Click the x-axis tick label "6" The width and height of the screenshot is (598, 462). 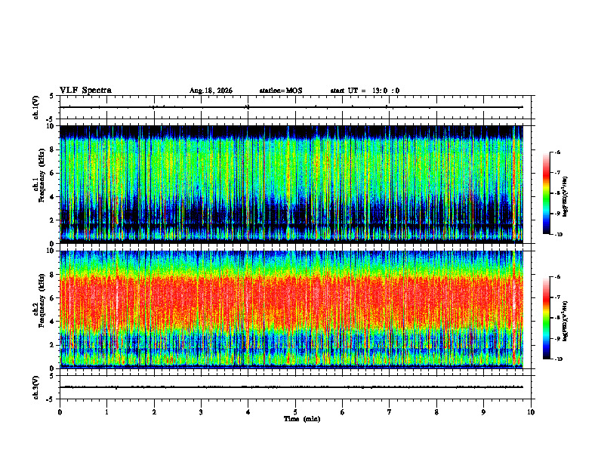point(343,412)
